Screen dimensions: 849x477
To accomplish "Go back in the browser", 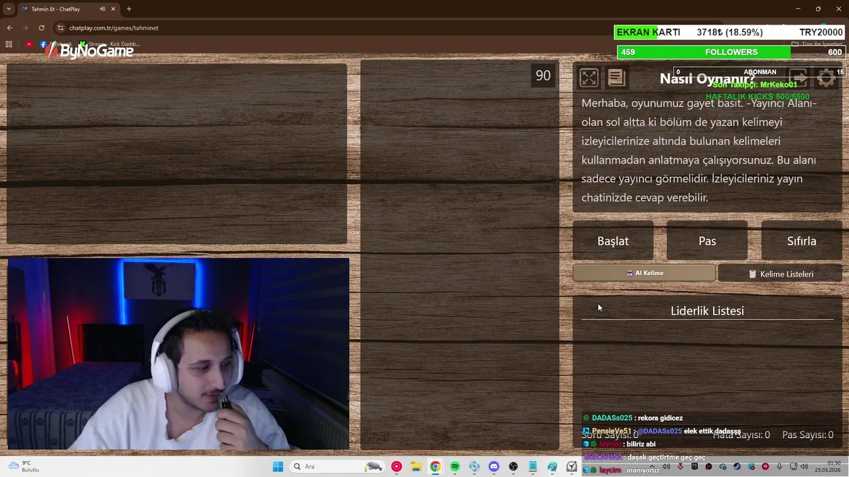I will click(x=9, y=28).
